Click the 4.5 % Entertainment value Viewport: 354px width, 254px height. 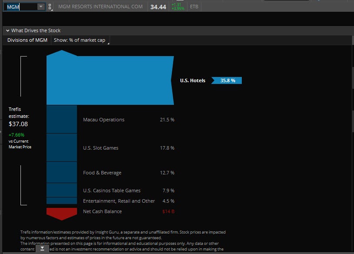tap(168, 201)
